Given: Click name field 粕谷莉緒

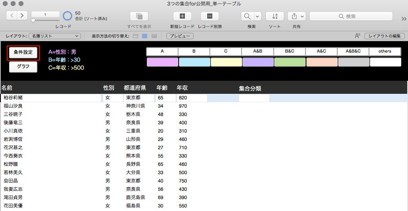Looking at the screenshot, I should point(51,98).
